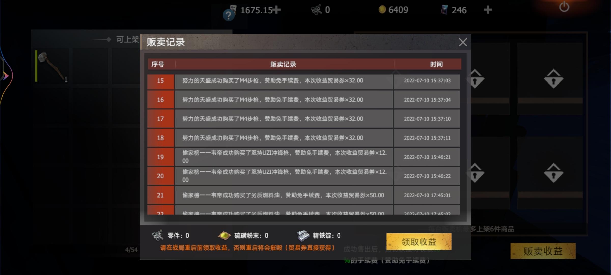Click the parts icon showing 0 at top
The height and width of the screenshot is (275, 611).
click(316, 10)
